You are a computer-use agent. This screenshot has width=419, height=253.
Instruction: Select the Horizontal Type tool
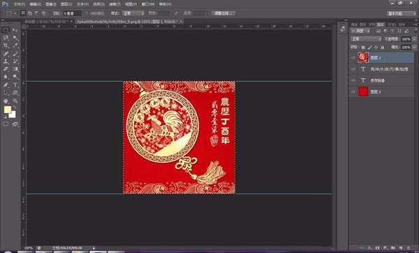15,85
